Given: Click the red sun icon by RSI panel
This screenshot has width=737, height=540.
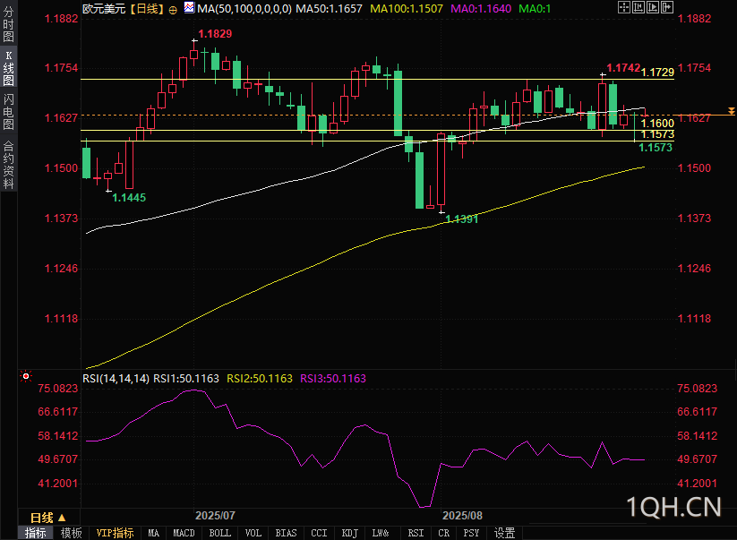Looking at the screenshot, I should click(26, 376).
